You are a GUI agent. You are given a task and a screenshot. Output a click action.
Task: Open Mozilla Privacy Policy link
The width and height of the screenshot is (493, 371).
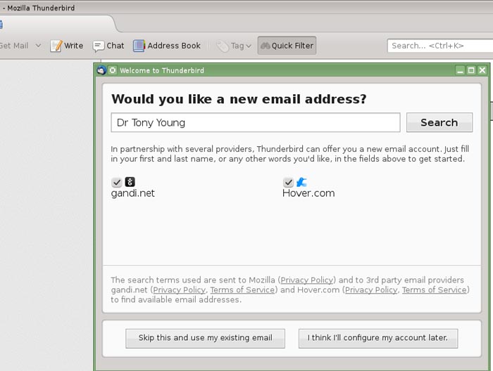coord(306,280)
